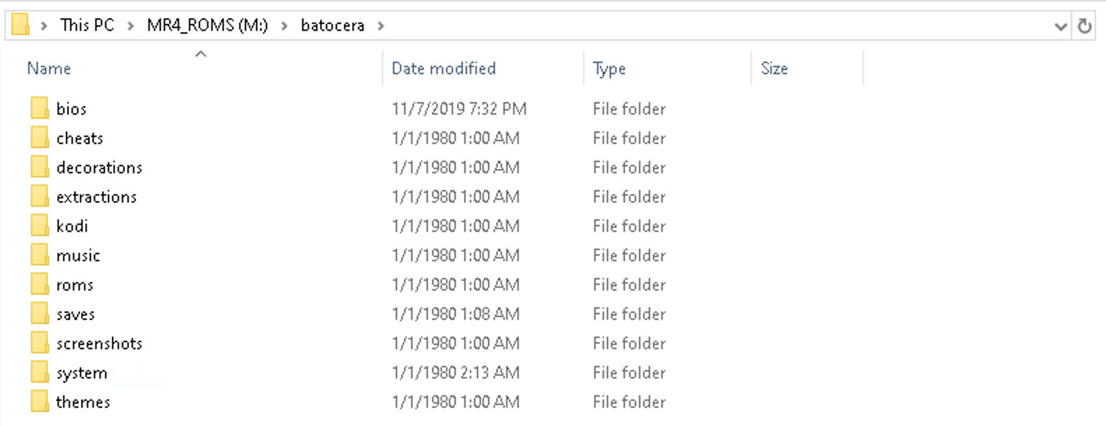Select the cheats folder icon
The image size is (1106, 426).
click(x=40, y=138)
